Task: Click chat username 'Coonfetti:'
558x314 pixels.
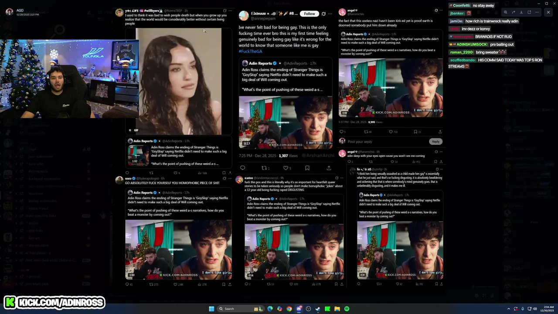Action: [x=461, y=6]
